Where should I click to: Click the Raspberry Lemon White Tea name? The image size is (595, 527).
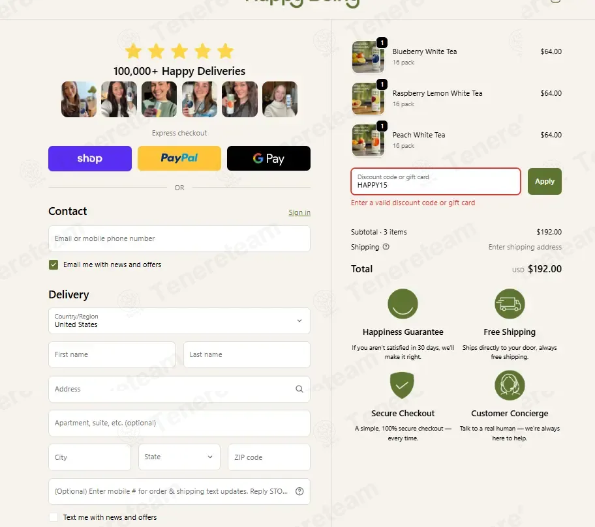pyautogui.click(x=437, y=93)
